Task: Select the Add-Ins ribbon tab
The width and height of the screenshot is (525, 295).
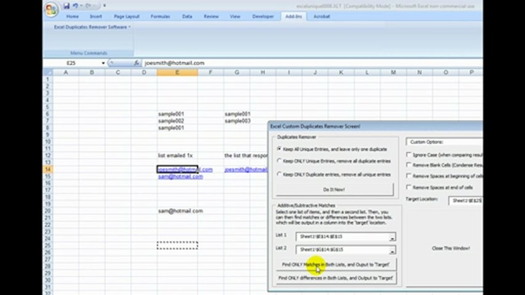Action: click(x=293, y=16)
